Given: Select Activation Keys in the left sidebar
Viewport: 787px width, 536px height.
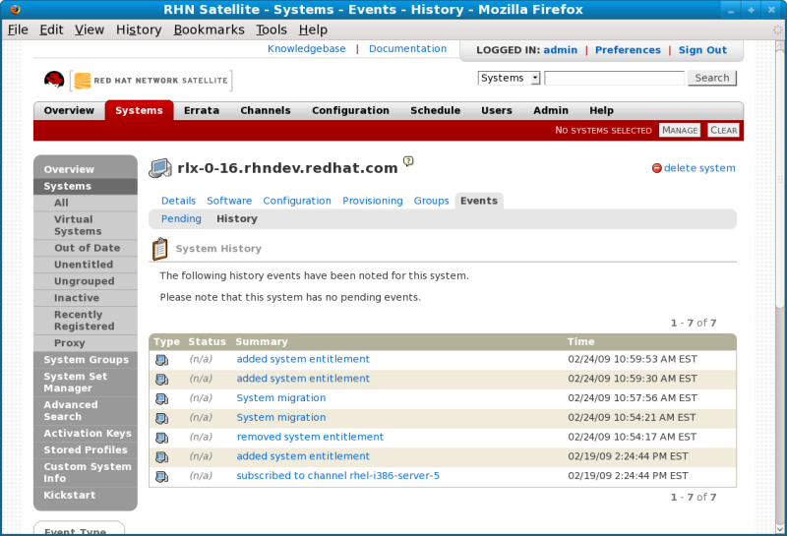Looking at the screenshot, I should tap(87, 434).
